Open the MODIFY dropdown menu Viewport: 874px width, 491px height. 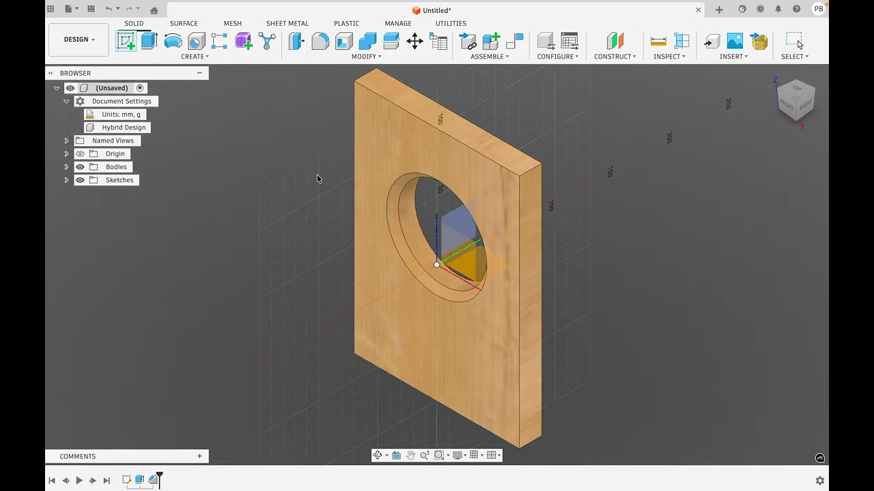point(367,57)
